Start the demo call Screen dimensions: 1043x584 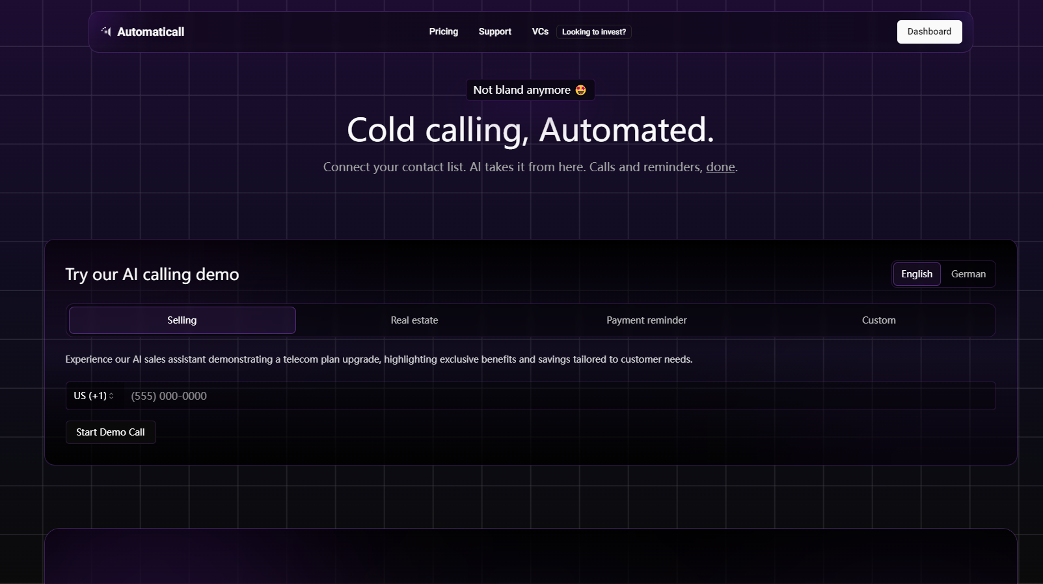111,432
